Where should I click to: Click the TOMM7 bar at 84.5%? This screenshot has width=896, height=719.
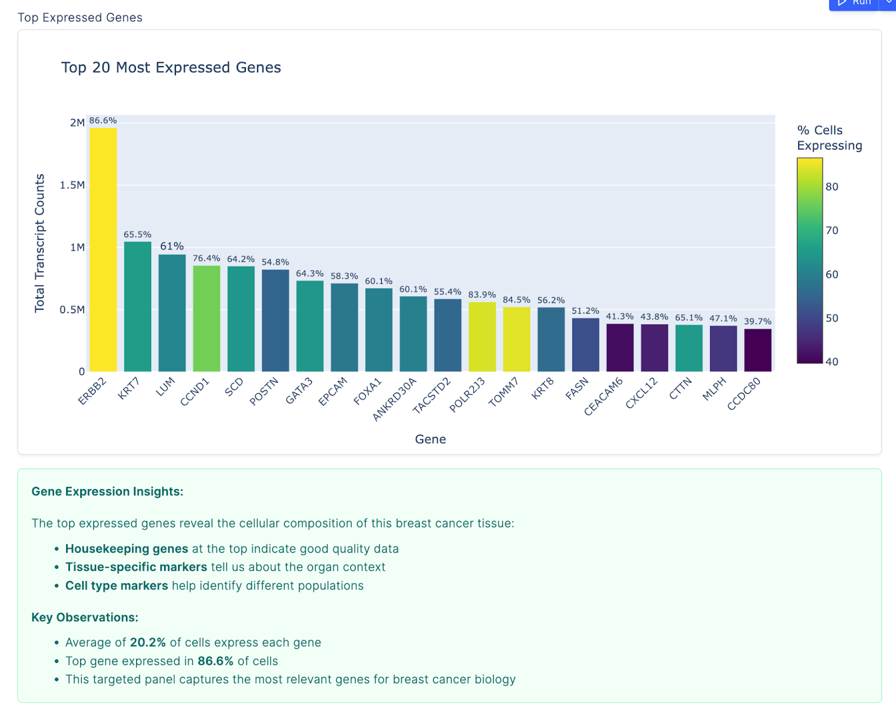point(517,339)
